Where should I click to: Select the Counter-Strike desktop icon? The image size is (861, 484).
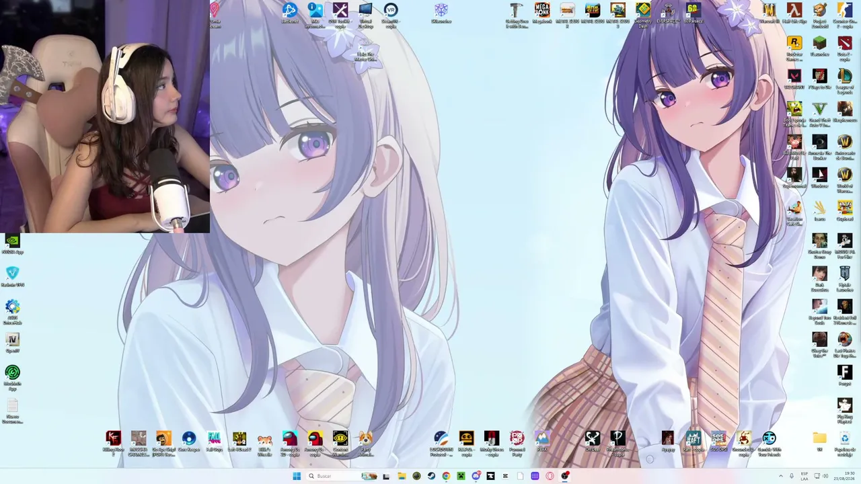[845, 15]
